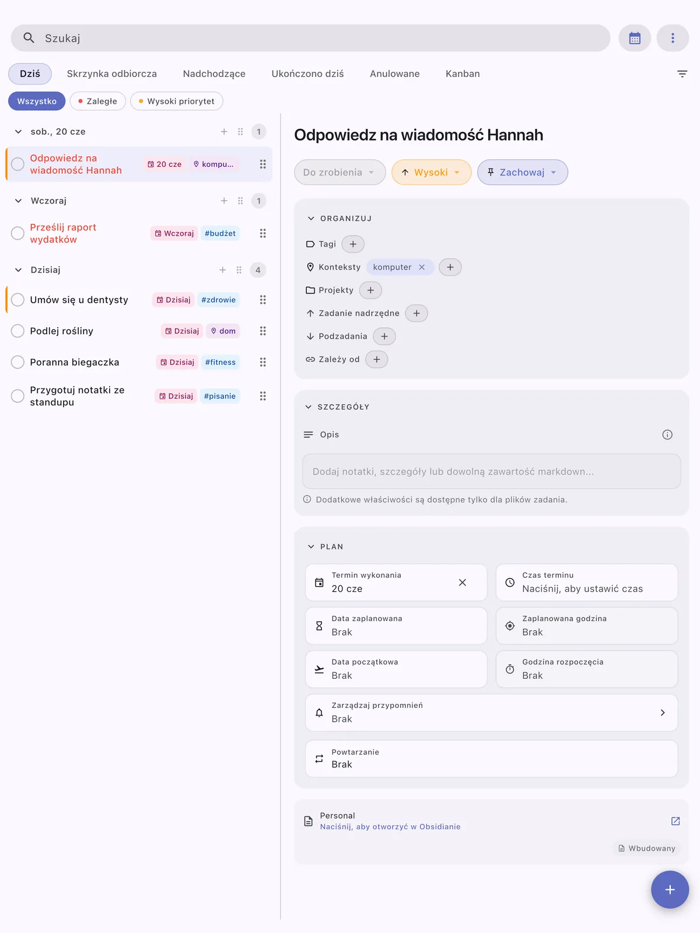Clear the 20 cze due date

tap(463, 583)
